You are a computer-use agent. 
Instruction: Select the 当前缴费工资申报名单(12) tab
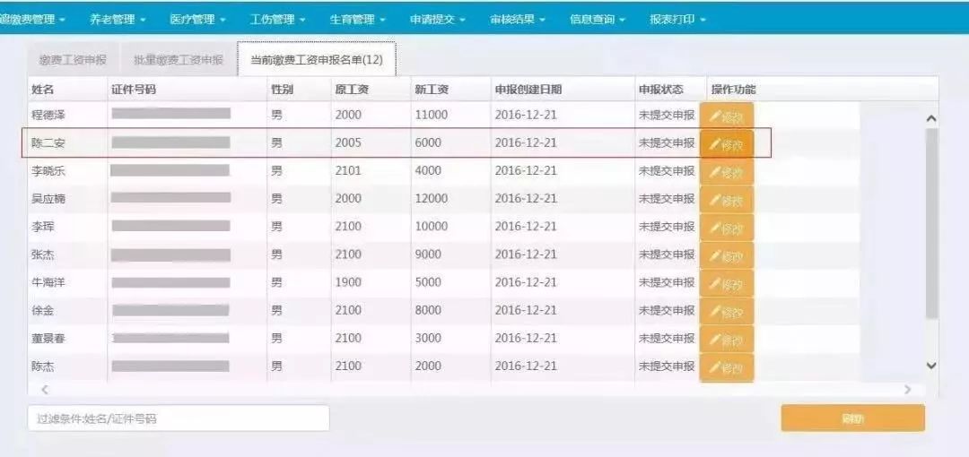click(x=317, y=60)
